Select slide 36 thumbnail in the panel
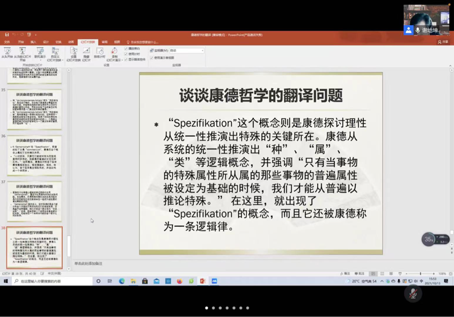This screenshot has height=317, width=454. (34, 156)
